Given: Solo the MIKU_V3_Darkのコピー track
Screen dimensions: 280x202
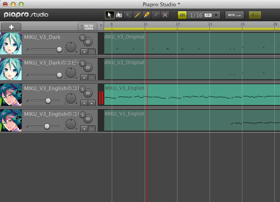Looking at the screenshot, I should pyautogui.click(x=83, y=63).
